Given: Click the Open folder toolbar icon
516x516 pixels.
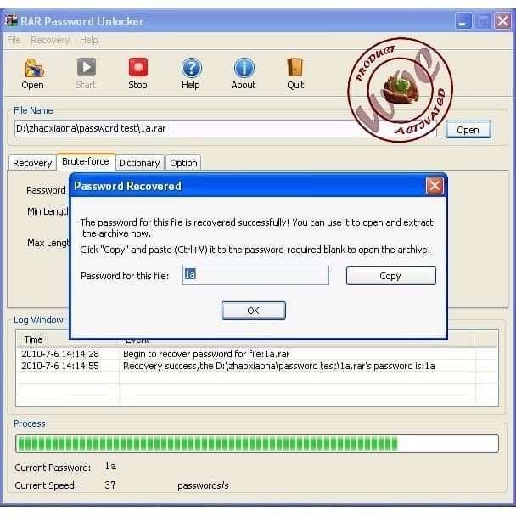Looking at the screenshot, I should coord(33,68).
